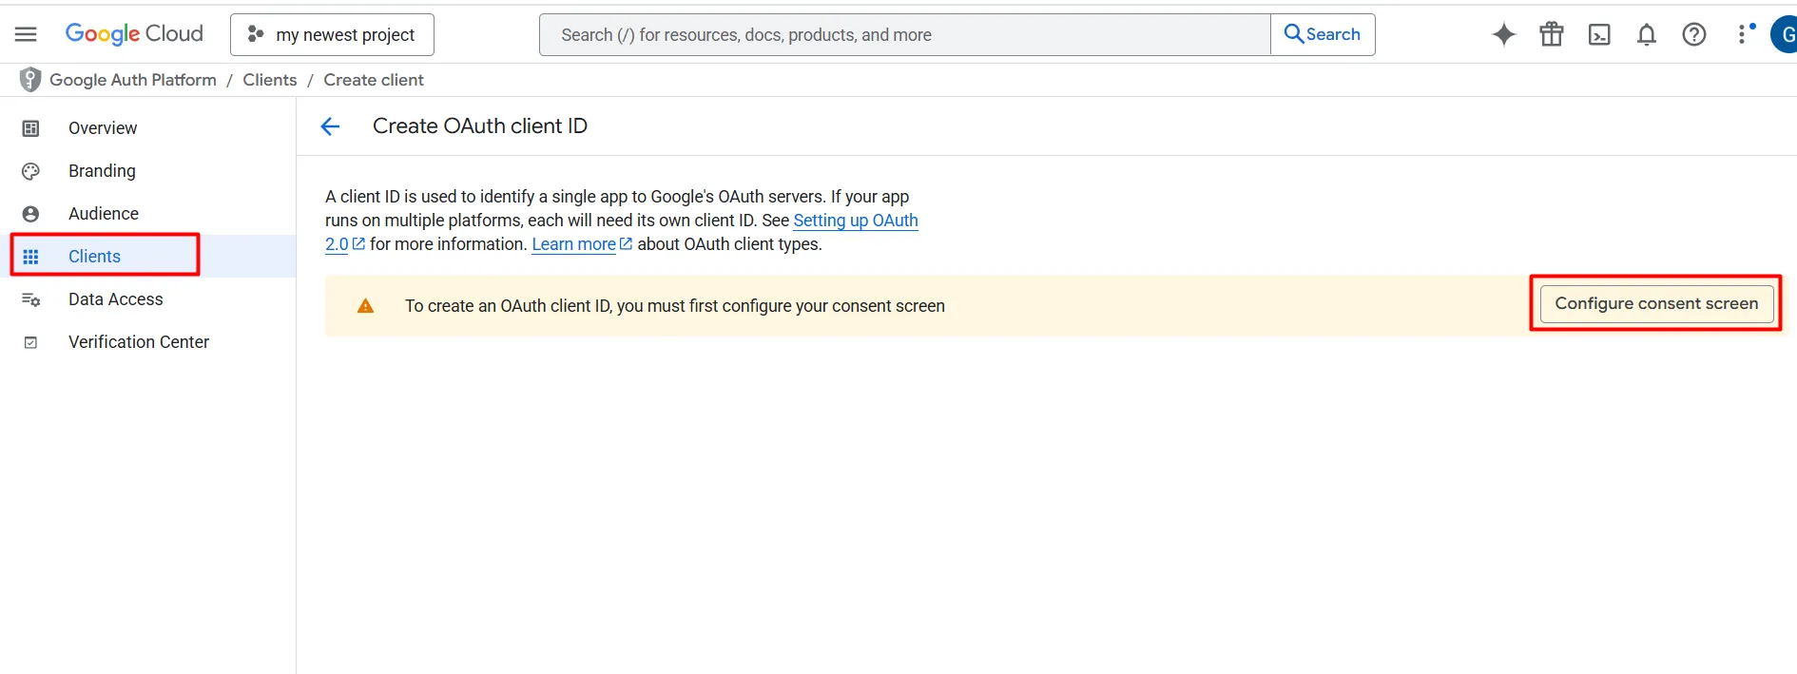Click the Clients breadcrumb link

click(270, 80)
